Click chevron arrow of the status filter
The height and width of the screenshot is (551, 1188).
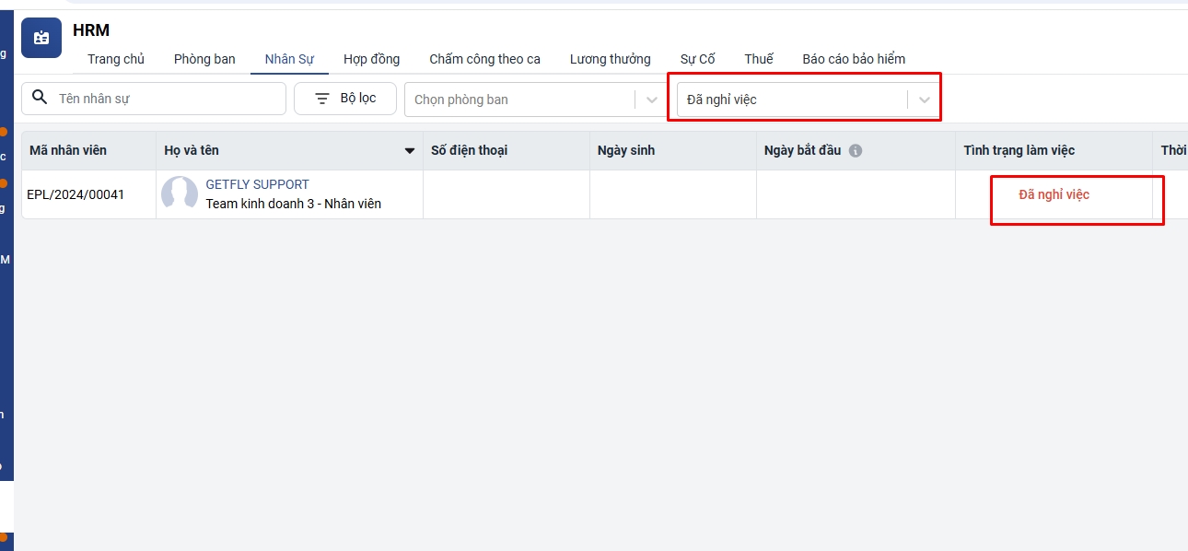925,100
